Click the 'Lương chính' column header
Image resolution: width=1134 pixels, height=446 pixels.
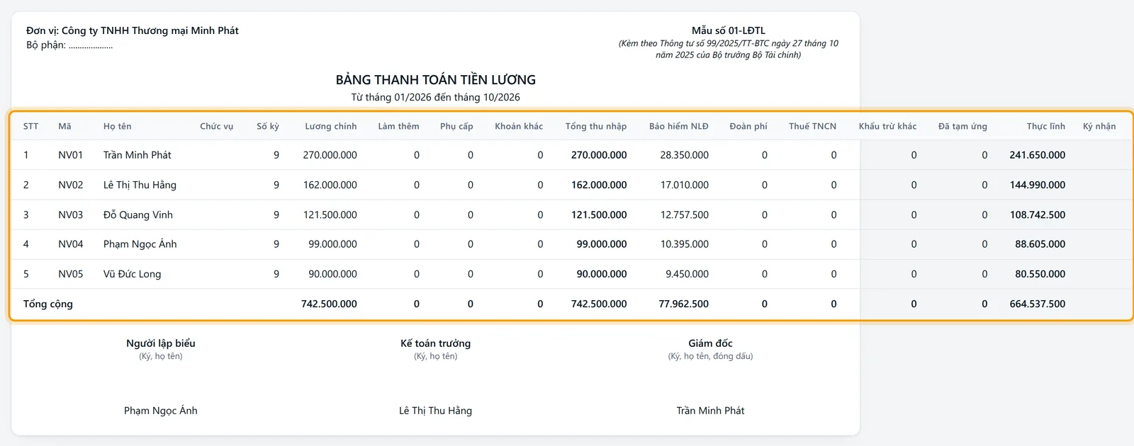pyautogui.click(x=330, y=126)
